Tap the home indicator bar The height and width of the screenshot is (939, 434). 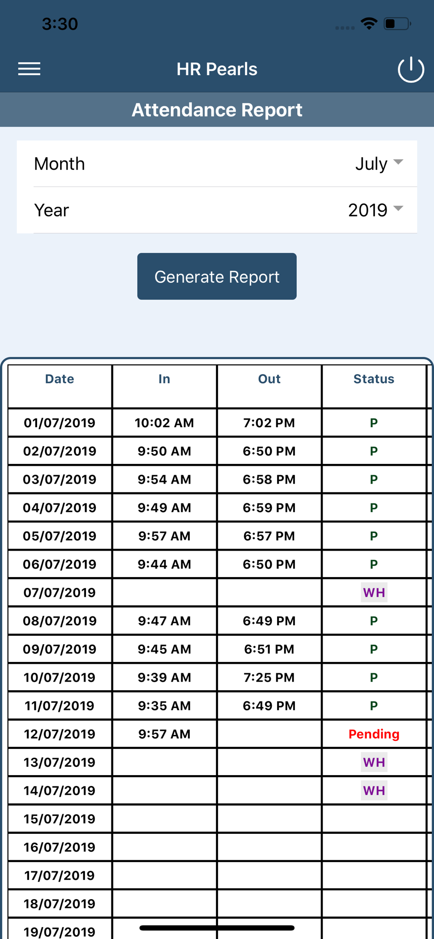point(217,928)
